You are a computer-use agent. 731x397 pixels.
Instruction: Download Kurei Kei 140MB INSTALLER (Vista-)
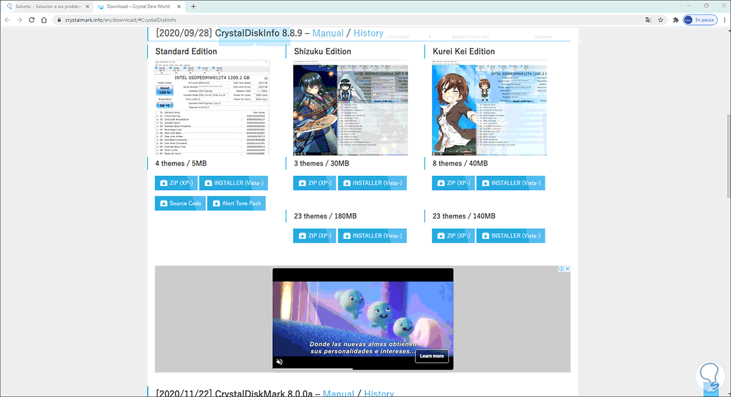510,236
